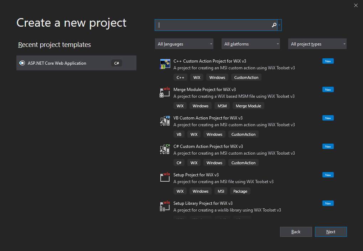
Task: Click the ASP.NET Core Web Application icon
Action: point(22,63)
